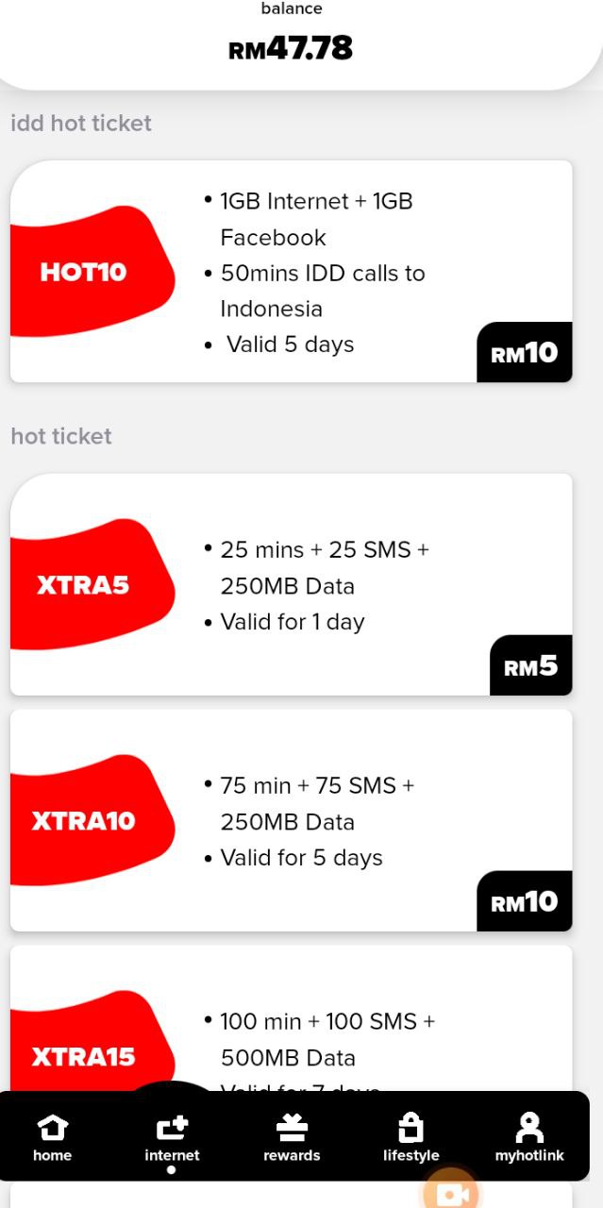Open the lifestyle shopping bag icon

coord(410,1128)
